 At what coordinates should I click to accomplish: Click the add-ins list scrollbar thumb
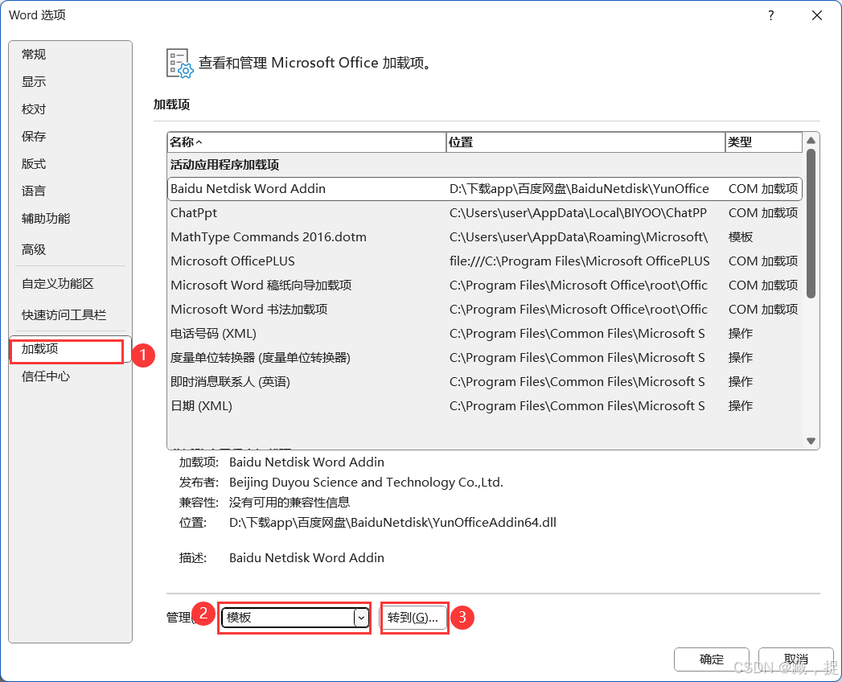pyautogui.click(x=811, y=224)
